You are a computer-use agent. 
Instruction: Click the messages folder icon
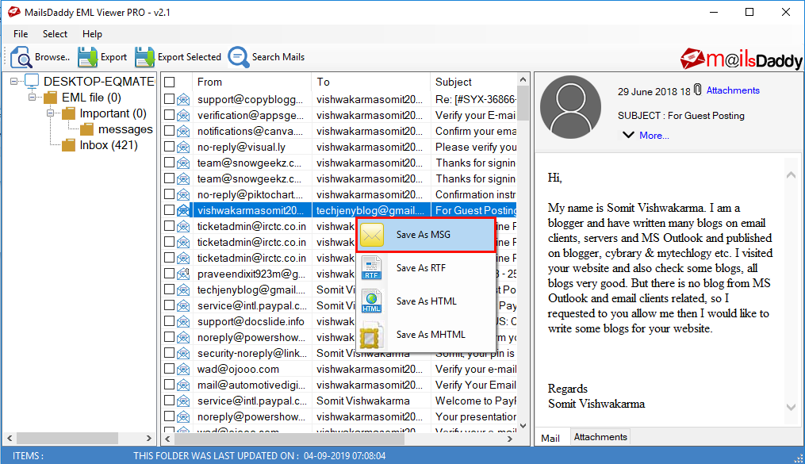[x=86, y=129]
